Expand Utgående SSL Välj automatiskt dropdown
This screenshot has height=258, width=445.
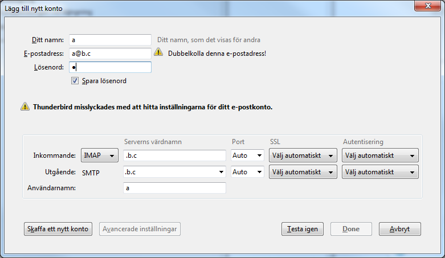point(303,172)
